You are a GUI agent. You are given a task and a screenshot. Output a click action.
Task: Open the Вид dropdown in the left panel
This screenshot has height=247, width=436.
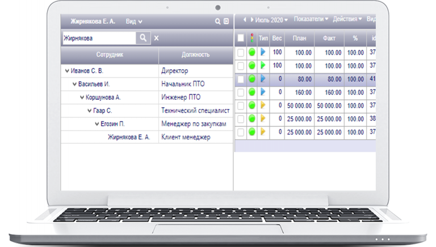(x=134, y=22)
